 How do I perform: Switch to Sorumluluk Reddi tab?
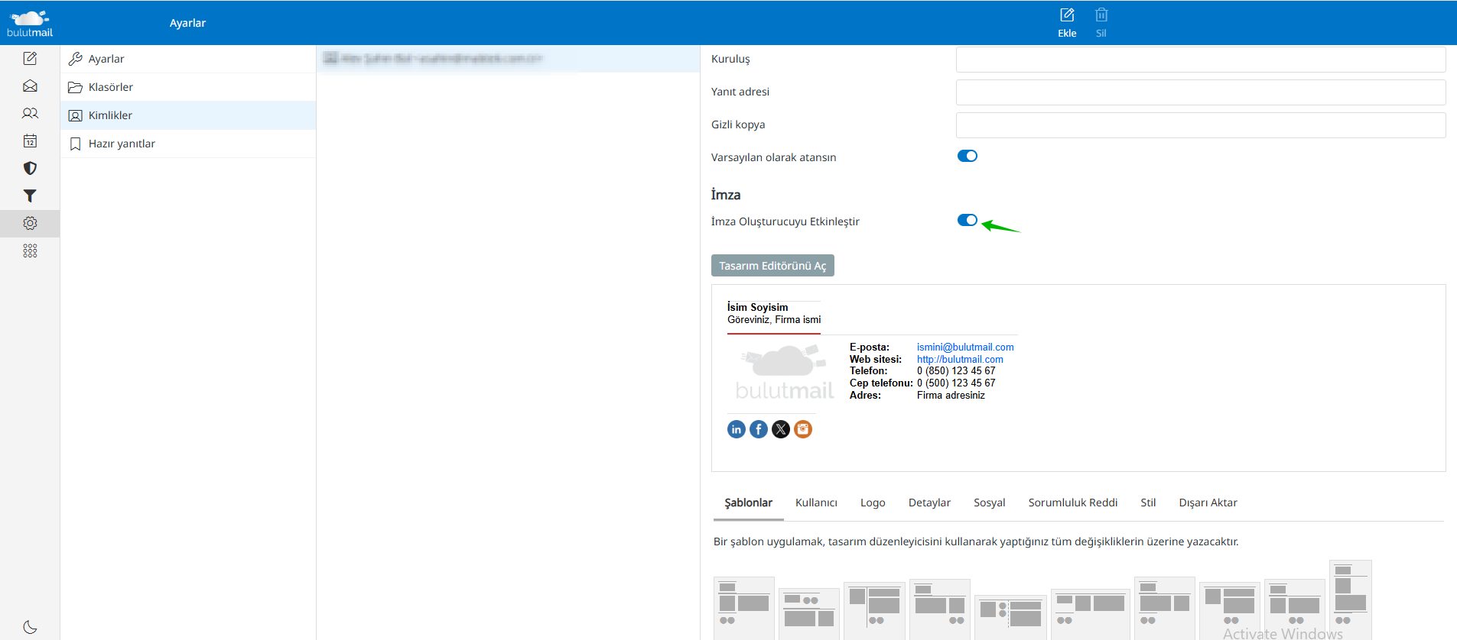[x=1072, y=503]
